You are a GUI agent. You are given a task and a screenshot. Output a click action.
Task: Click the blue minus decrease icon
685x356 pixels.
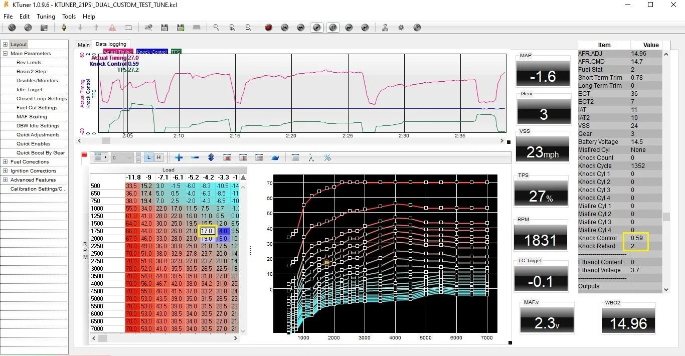195,157
